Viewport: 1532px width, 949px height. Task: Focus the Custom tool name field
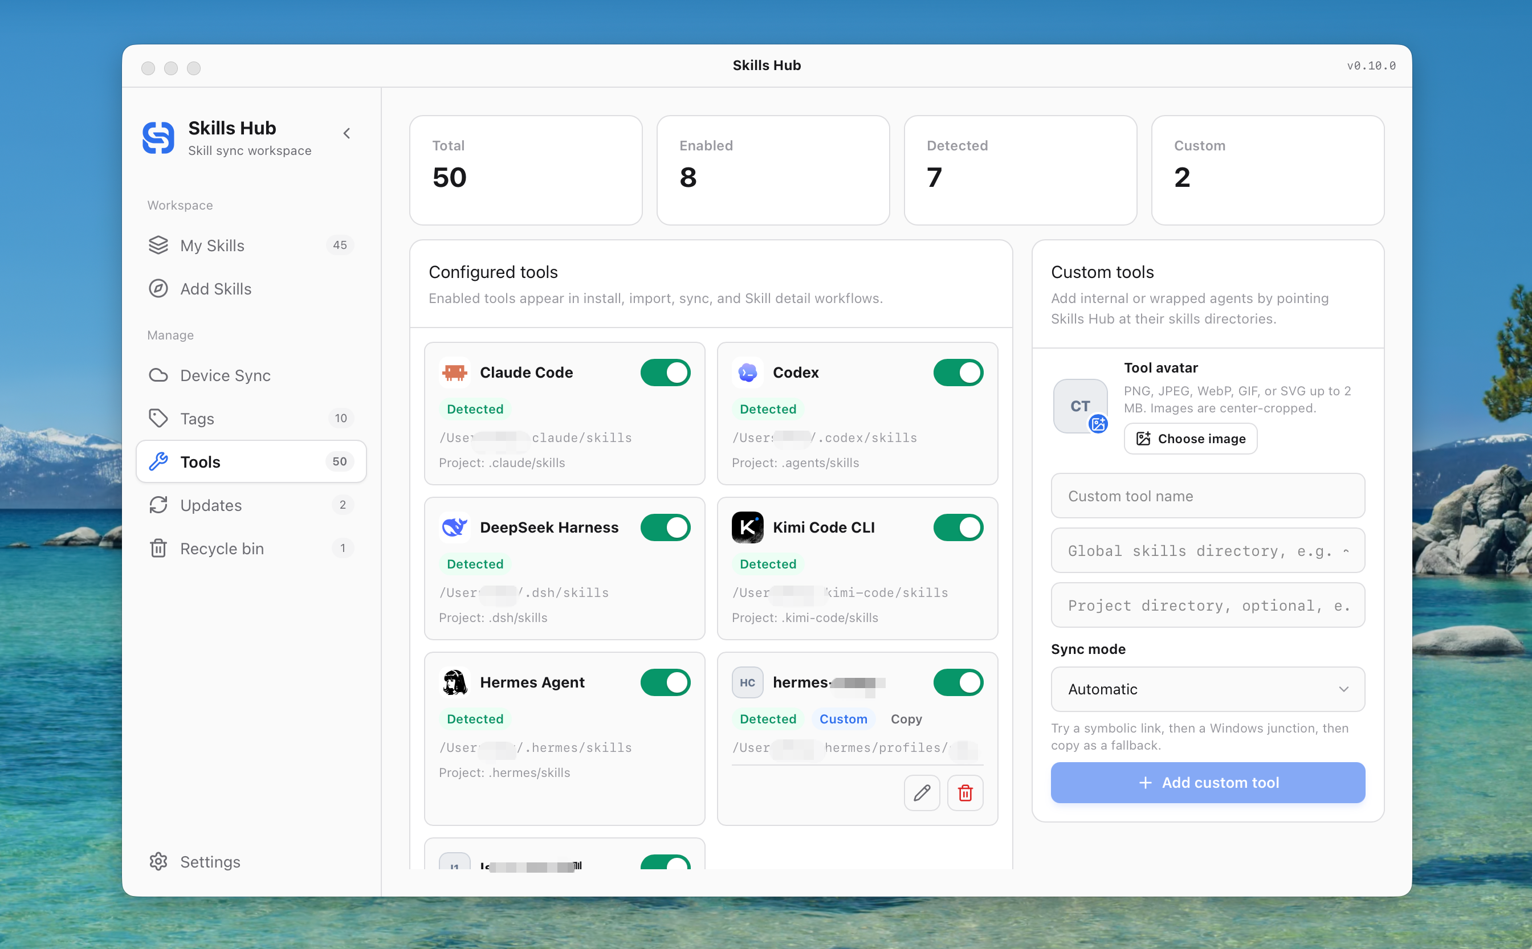pos(1207,496)
